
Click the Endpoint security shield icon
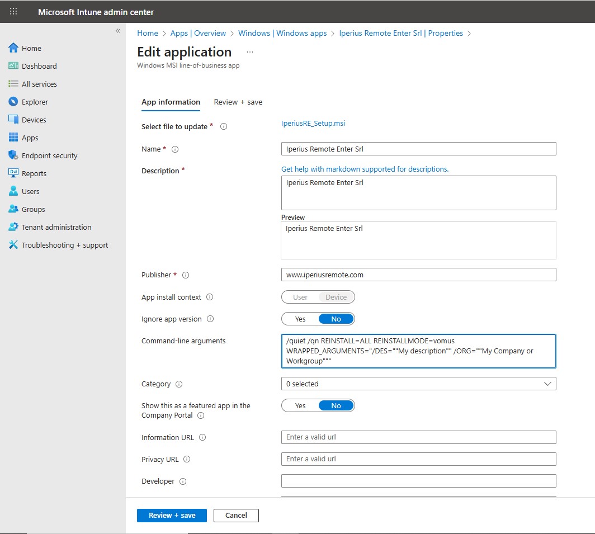[x=13, y=155]
